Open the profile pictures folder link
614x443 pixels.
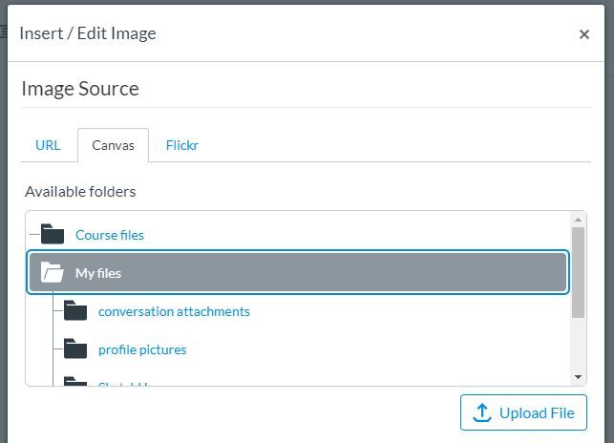pyautogui.click(x=142, y=349)
